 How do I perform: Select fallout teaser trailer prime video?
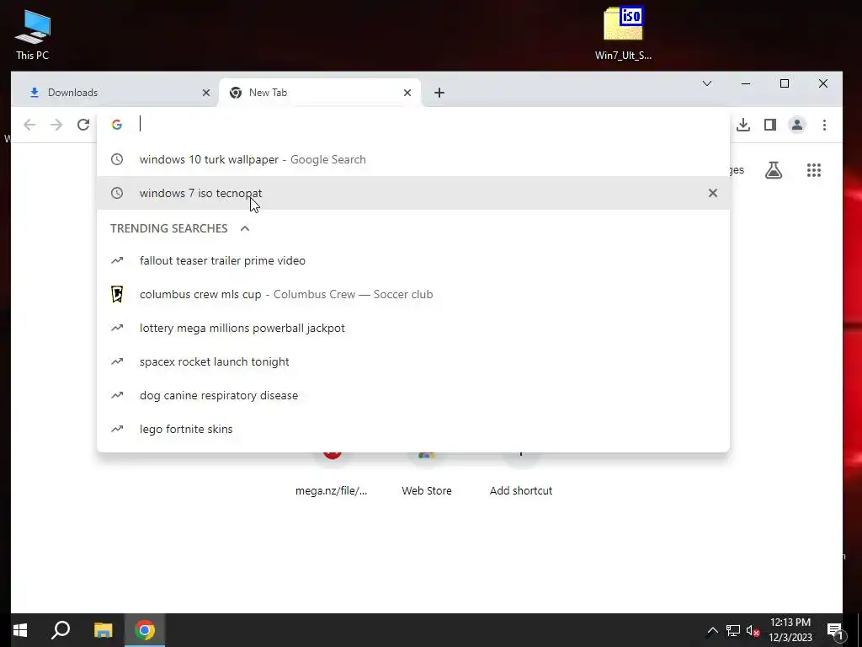click(413, 261)
